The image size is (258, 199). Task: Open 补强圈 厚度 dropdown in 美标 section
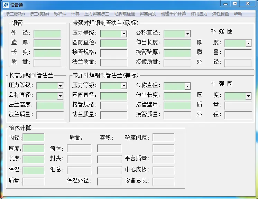(248, 96)
